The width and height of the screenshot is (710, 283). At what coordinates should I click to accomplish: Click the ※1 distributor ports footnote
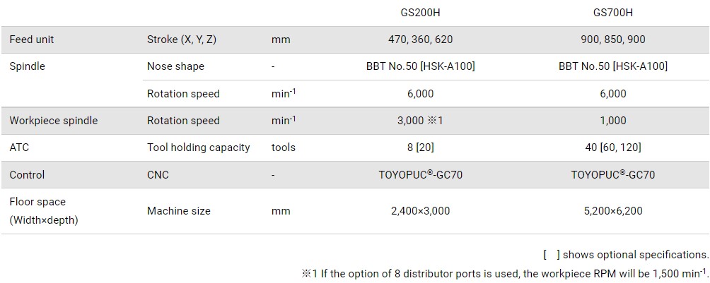[504, 272]
